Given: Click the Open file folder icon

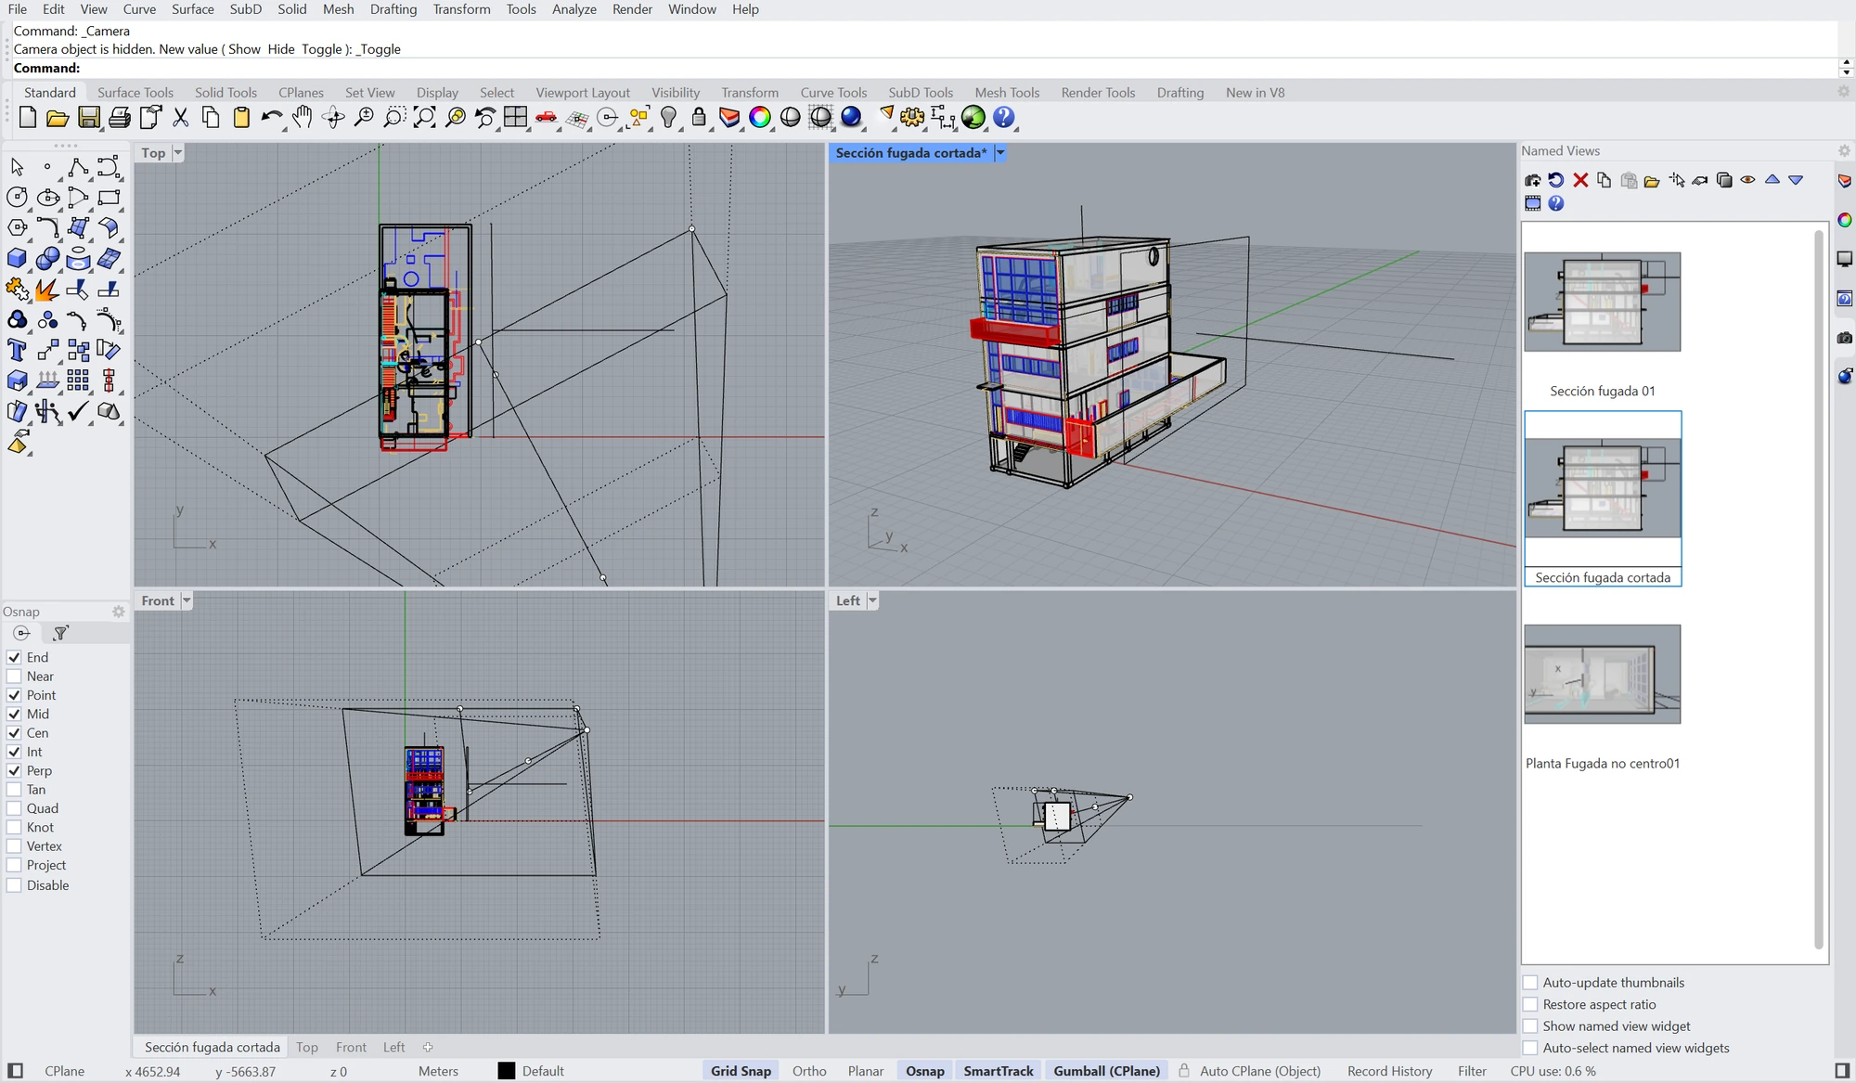Looking at the screenshot, I should (58, 118).
